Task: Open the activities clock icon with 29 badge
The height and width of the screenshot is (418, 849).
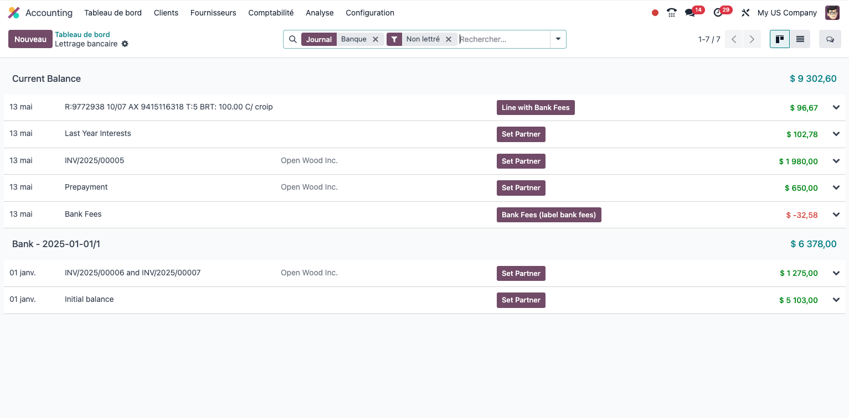Action: pos(718,13)
